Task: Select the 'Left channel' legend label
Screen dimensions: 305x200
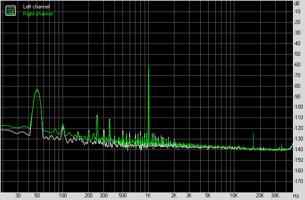Action: tap(36, 7)
